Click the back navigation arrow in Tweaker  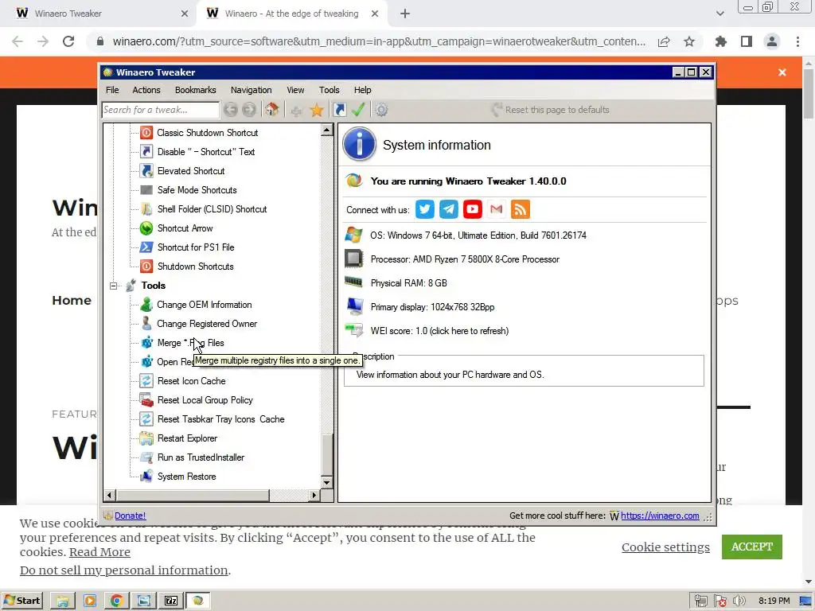(x=231, y=110)
